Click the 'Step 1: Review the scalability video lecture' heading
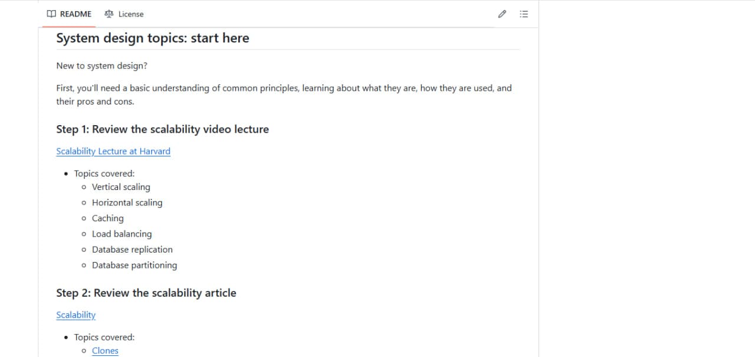755x357 pixels. point(162,129)
